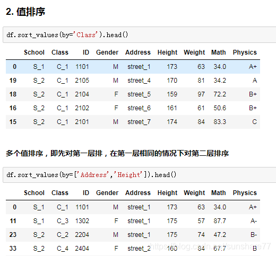Click Math value '83.3'

[x=220, y=122]
